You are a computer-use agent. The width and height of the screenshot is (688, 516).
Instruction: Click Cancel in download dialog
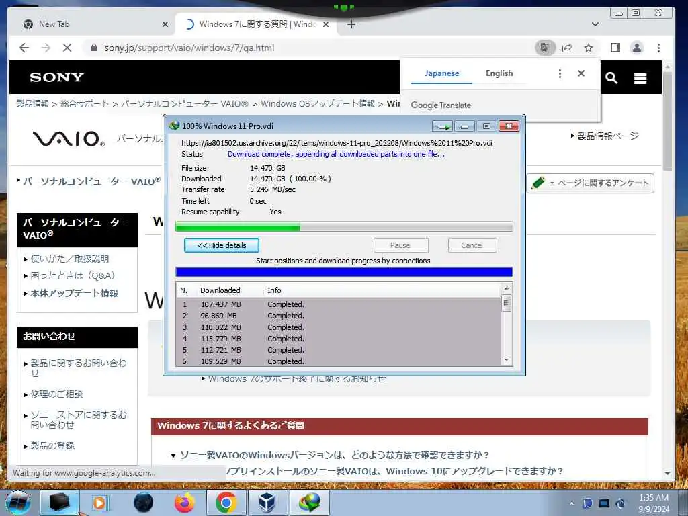point(472,245)
